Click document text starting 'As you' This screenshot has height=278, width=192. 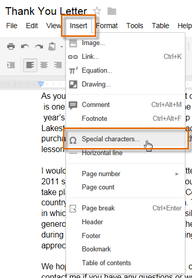[x=54, y=96]
